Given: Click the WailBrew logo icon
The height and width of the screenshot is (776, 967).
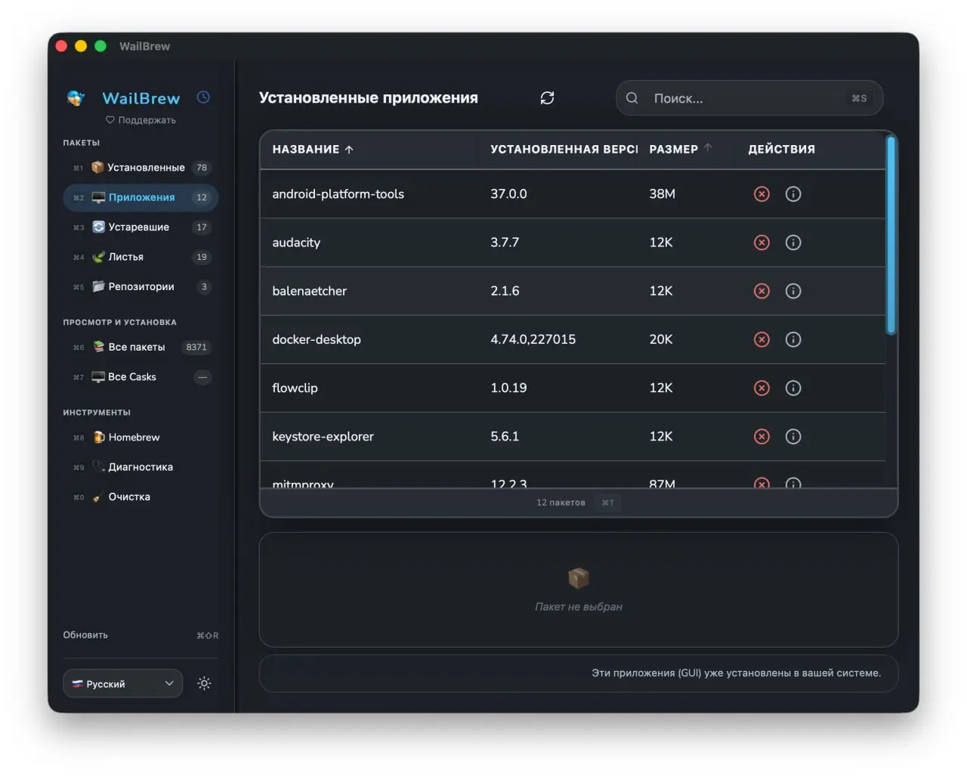Looking at the screenshot, I should pos(76,98).
